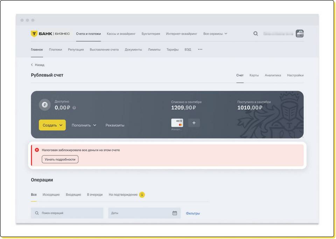Open the Аналитика tab
336x239 pixels.
point(273,75)
